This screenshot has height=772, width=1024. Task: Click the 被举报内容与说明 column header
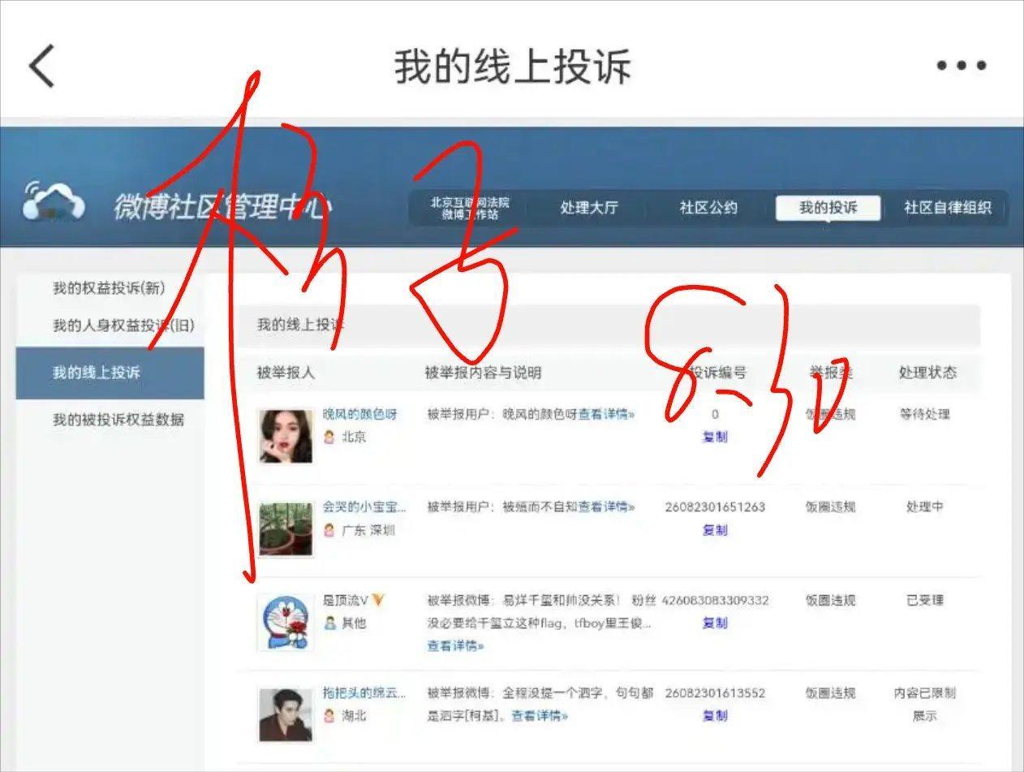(484, 373)
